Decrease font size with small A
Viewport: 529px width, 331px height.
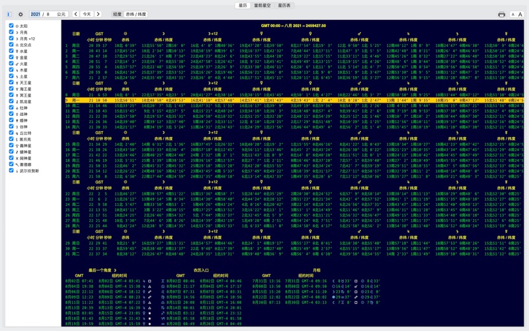[514, 14]
